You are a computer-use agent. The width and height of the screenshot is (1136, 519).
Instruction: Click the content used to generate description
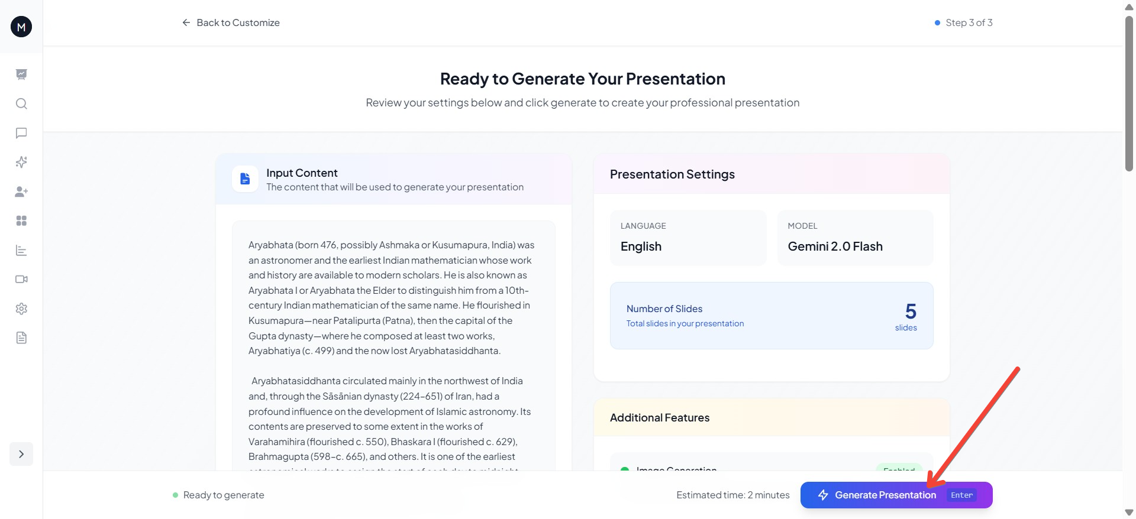[x=395, y=187]
